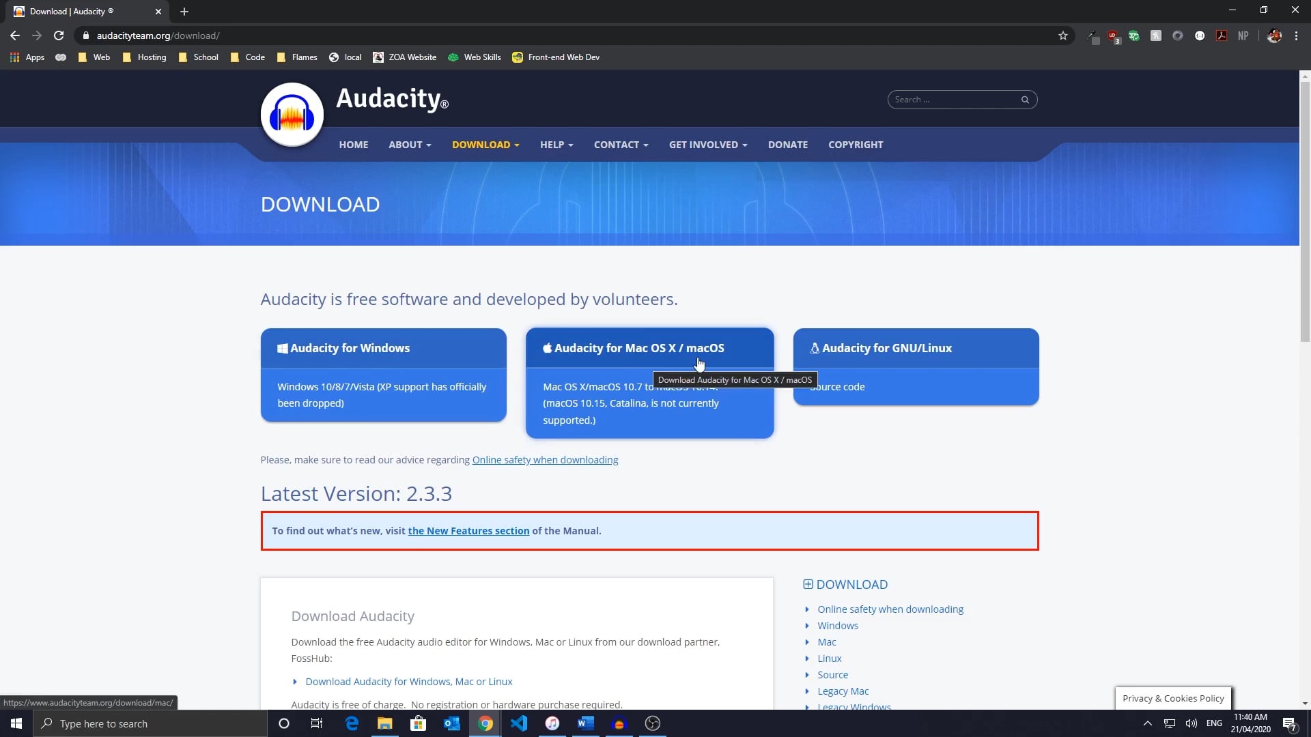The image size is (1311, 737).
Task: Expand the GET INVOLVED dropdown menu
Action: click(x=708, y=145)
